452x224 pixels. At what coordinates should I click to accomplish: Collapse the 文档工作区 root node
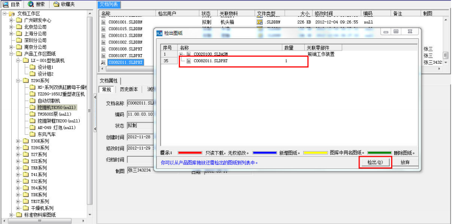[5, 13]
